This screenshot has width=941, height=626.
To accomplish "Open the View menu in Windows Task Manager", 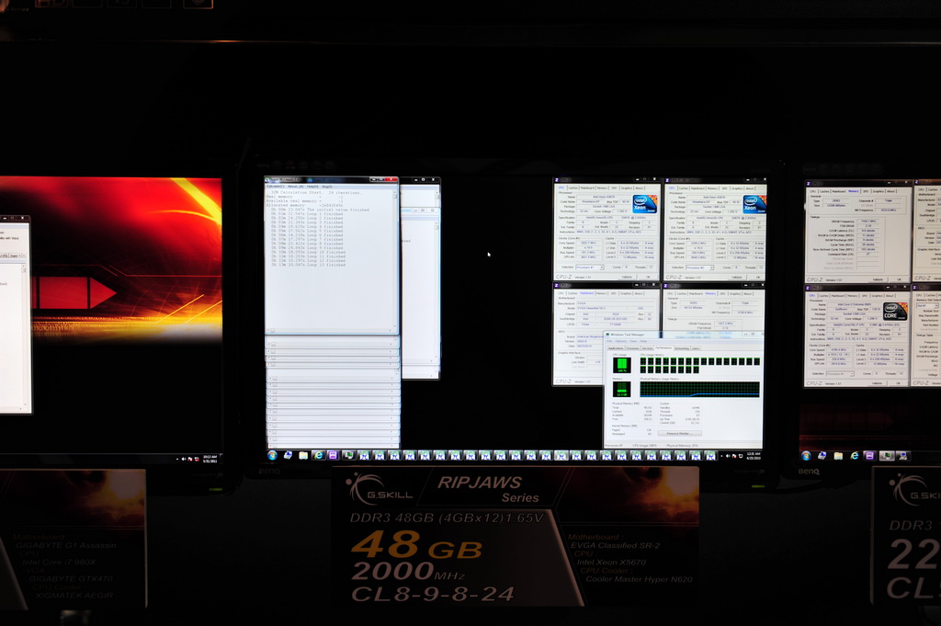I will point(635,342).
